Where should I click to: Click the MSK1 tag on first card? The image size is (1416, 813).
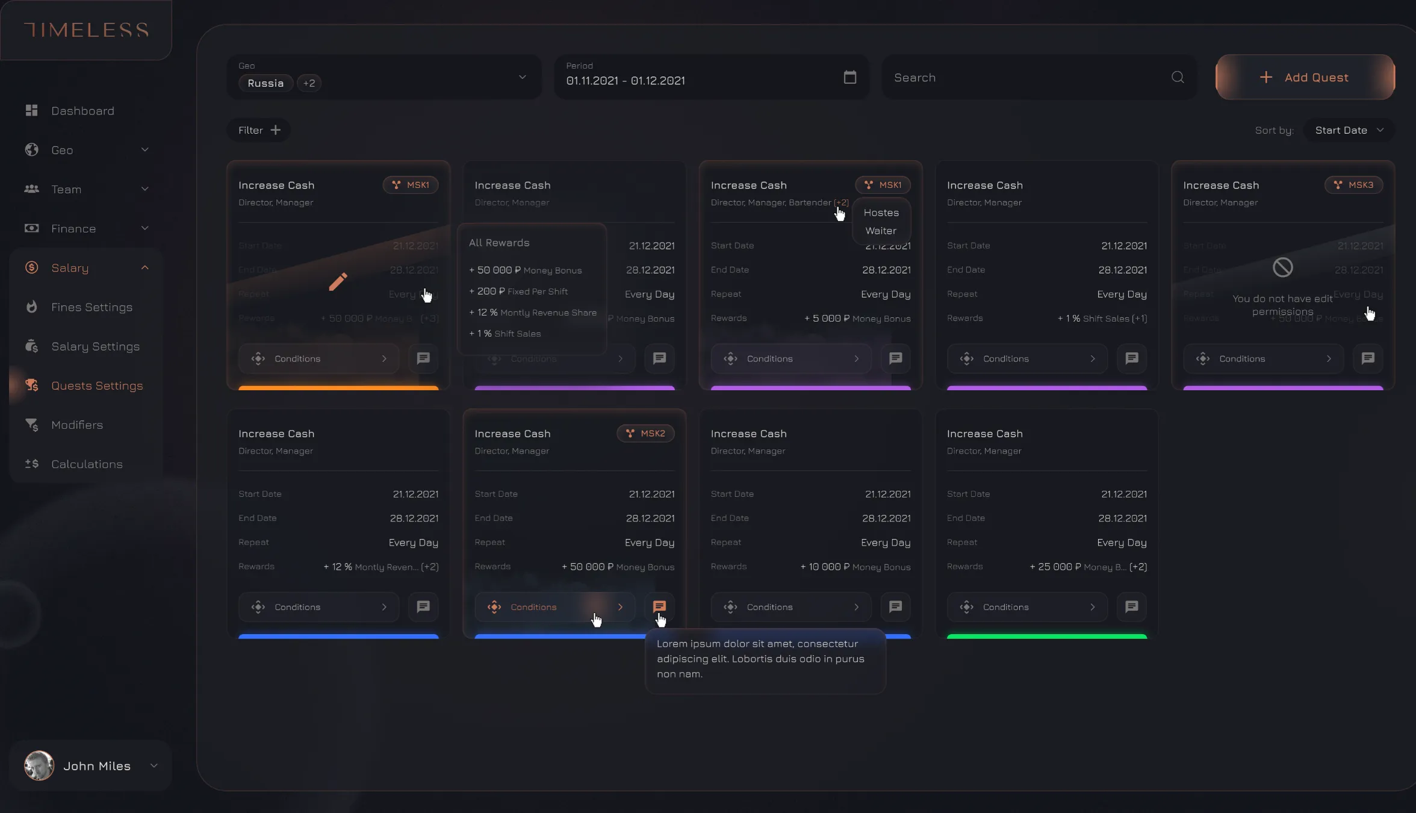(x=411, y=185)
